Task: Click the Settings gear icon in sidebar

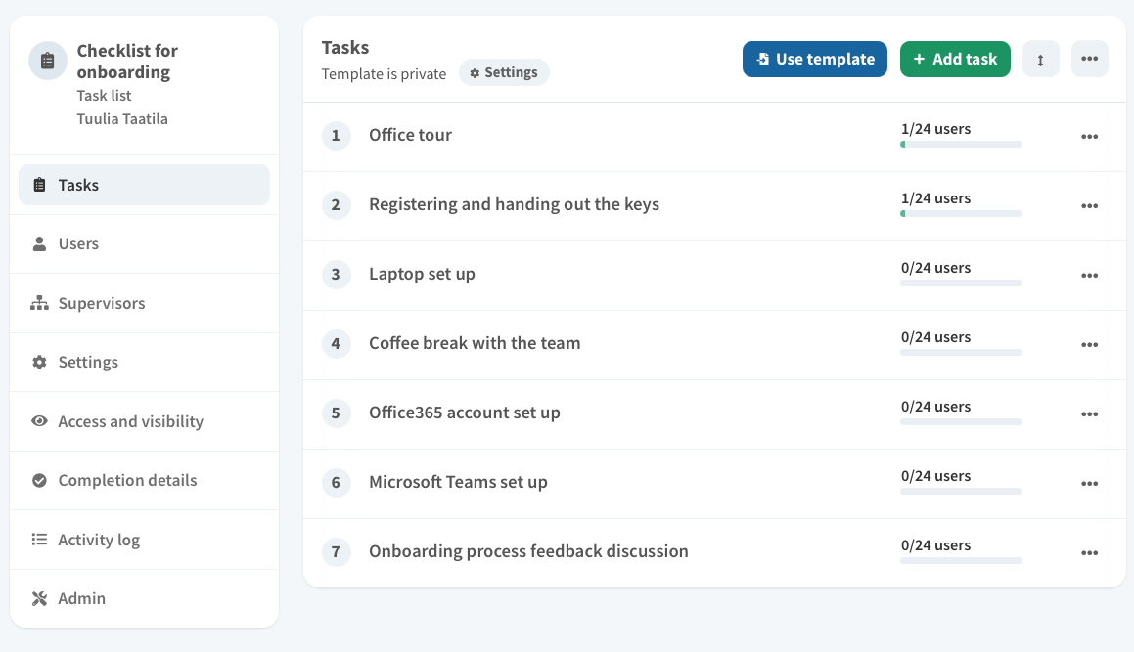Action: click(x=39, y=362)
